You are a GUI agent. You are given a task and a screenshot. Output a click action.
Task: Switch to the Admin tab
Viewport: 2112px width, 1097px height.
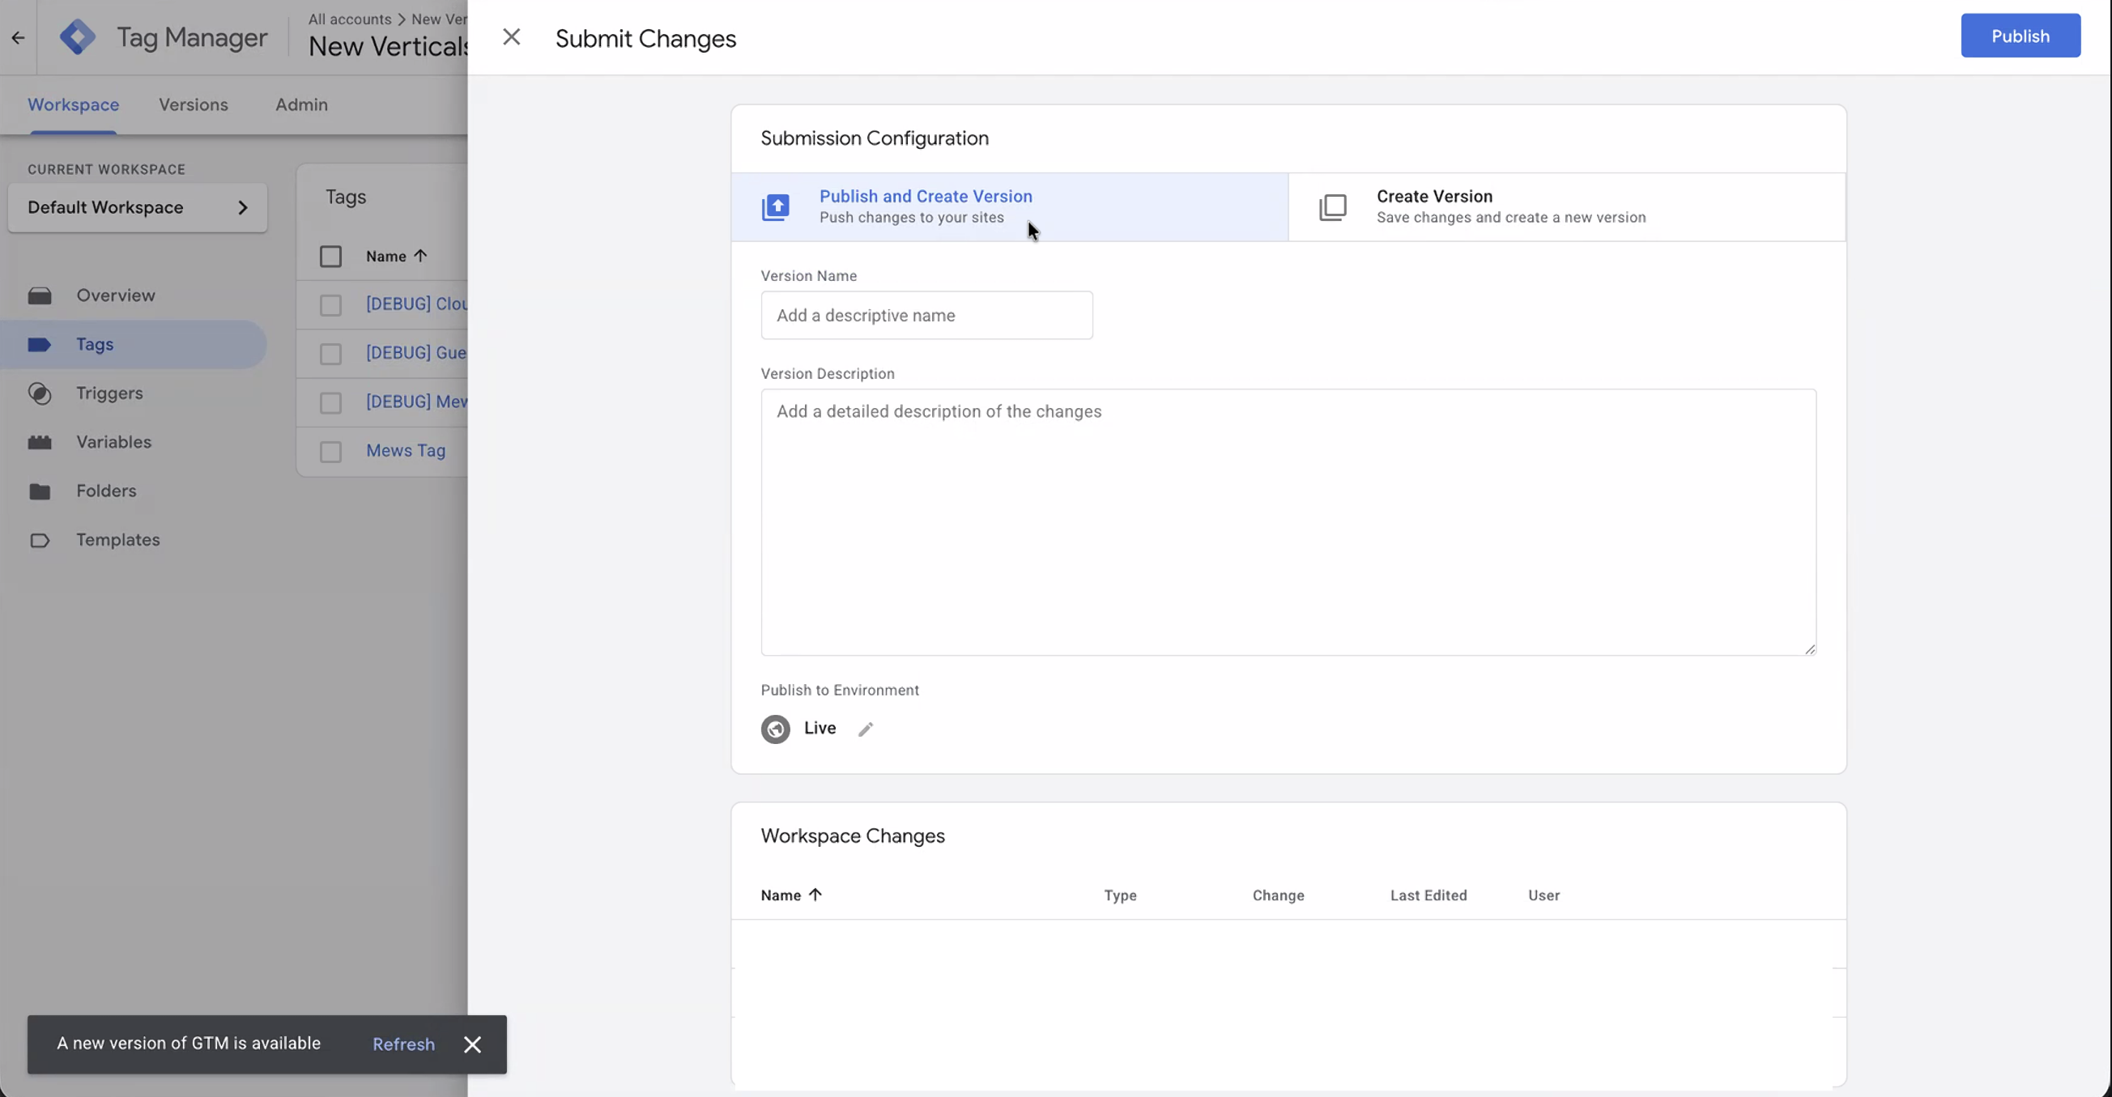pyautogui.click(x=301, y=105)
